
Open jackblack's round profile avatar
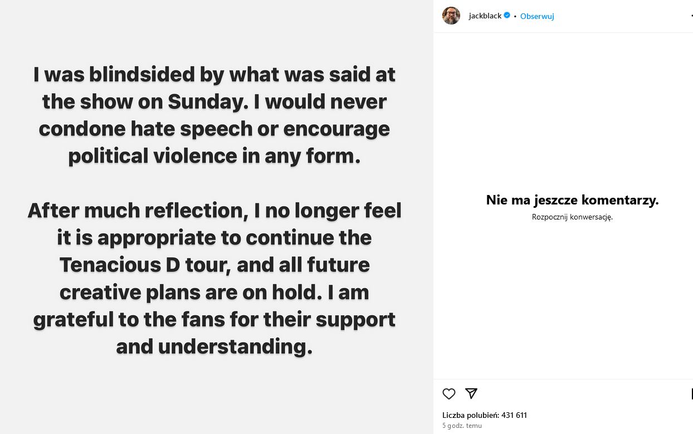pyautogui.click(x=451, y=16)
